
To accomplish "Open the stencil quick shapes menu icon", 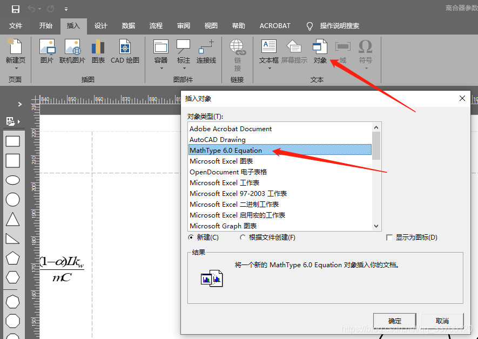I will [x=13, y=121].
